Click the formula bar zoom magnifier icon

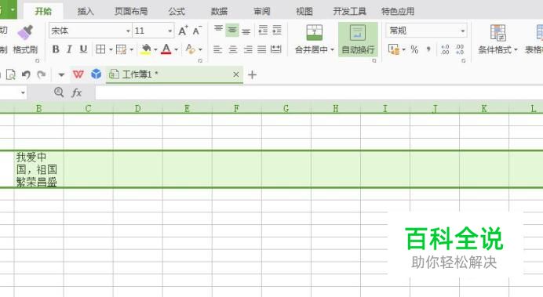click(59, 92)
